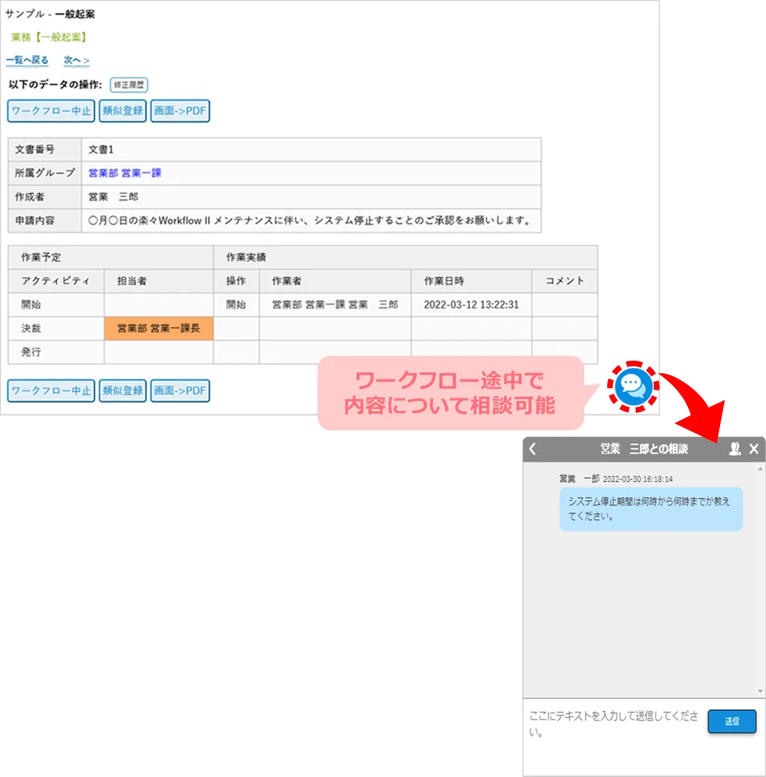Image resolution: width=766 pixels, height=777 pixels.
Task: Open participants icon in chat header
Action: (x=735, y=449)
